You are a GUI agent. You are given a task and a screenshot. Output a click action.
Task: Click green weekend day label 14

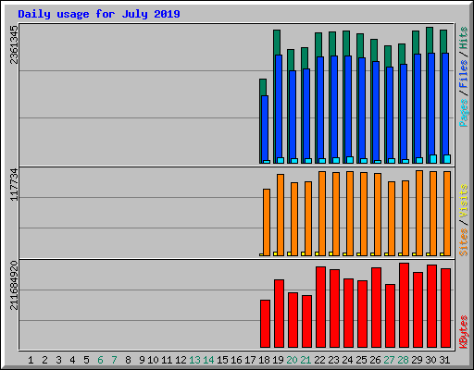208,360
